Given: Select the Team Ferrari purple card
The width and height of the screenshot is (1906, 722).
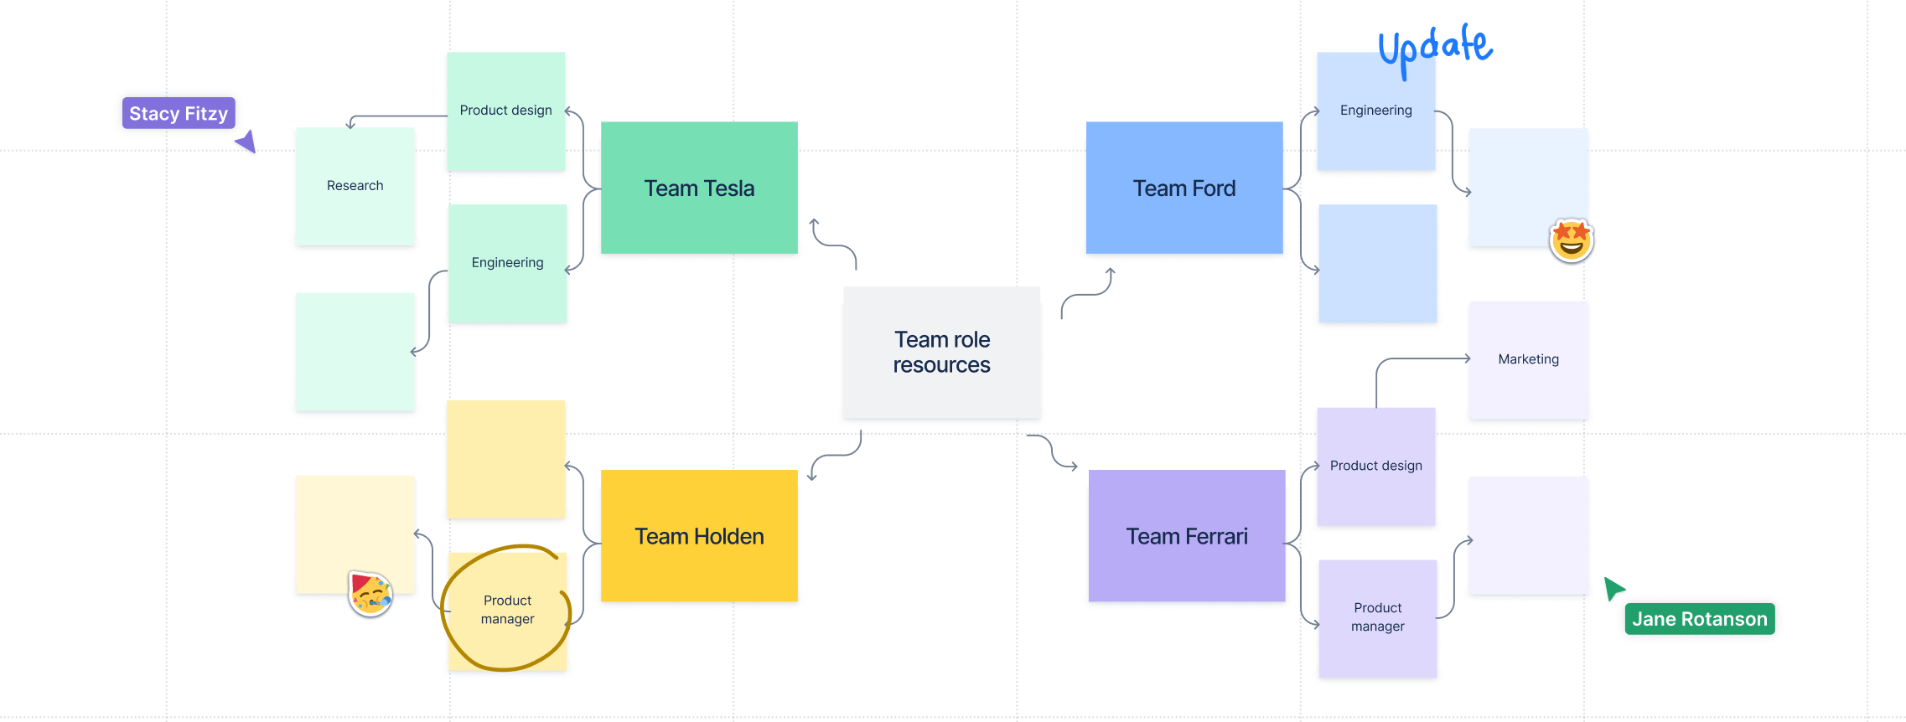Looking at the screenshot, I should 1186,536.
